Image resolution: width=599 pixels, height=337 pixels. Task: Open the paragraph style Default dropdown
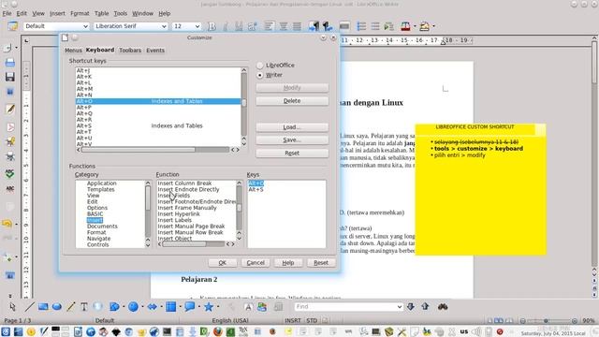85,26
